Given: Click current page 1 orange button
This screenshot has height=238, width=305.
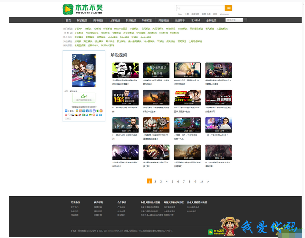Looking at the screenshot, I should click(149, 181).
